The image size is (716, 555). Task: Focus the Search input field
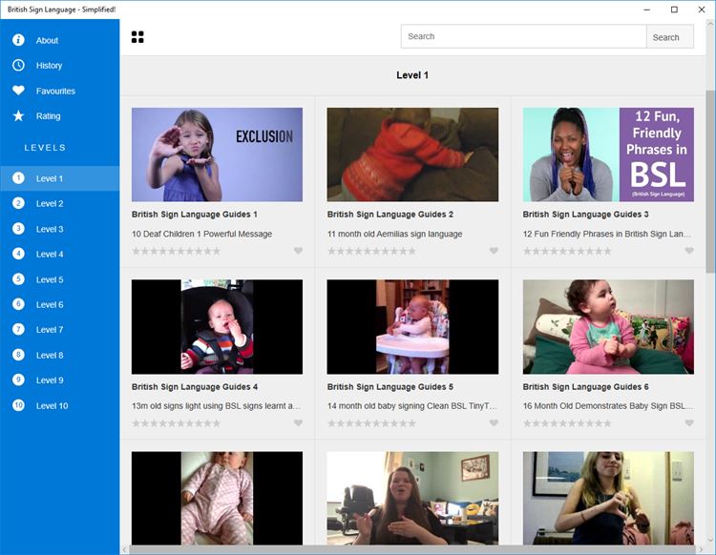524,36
